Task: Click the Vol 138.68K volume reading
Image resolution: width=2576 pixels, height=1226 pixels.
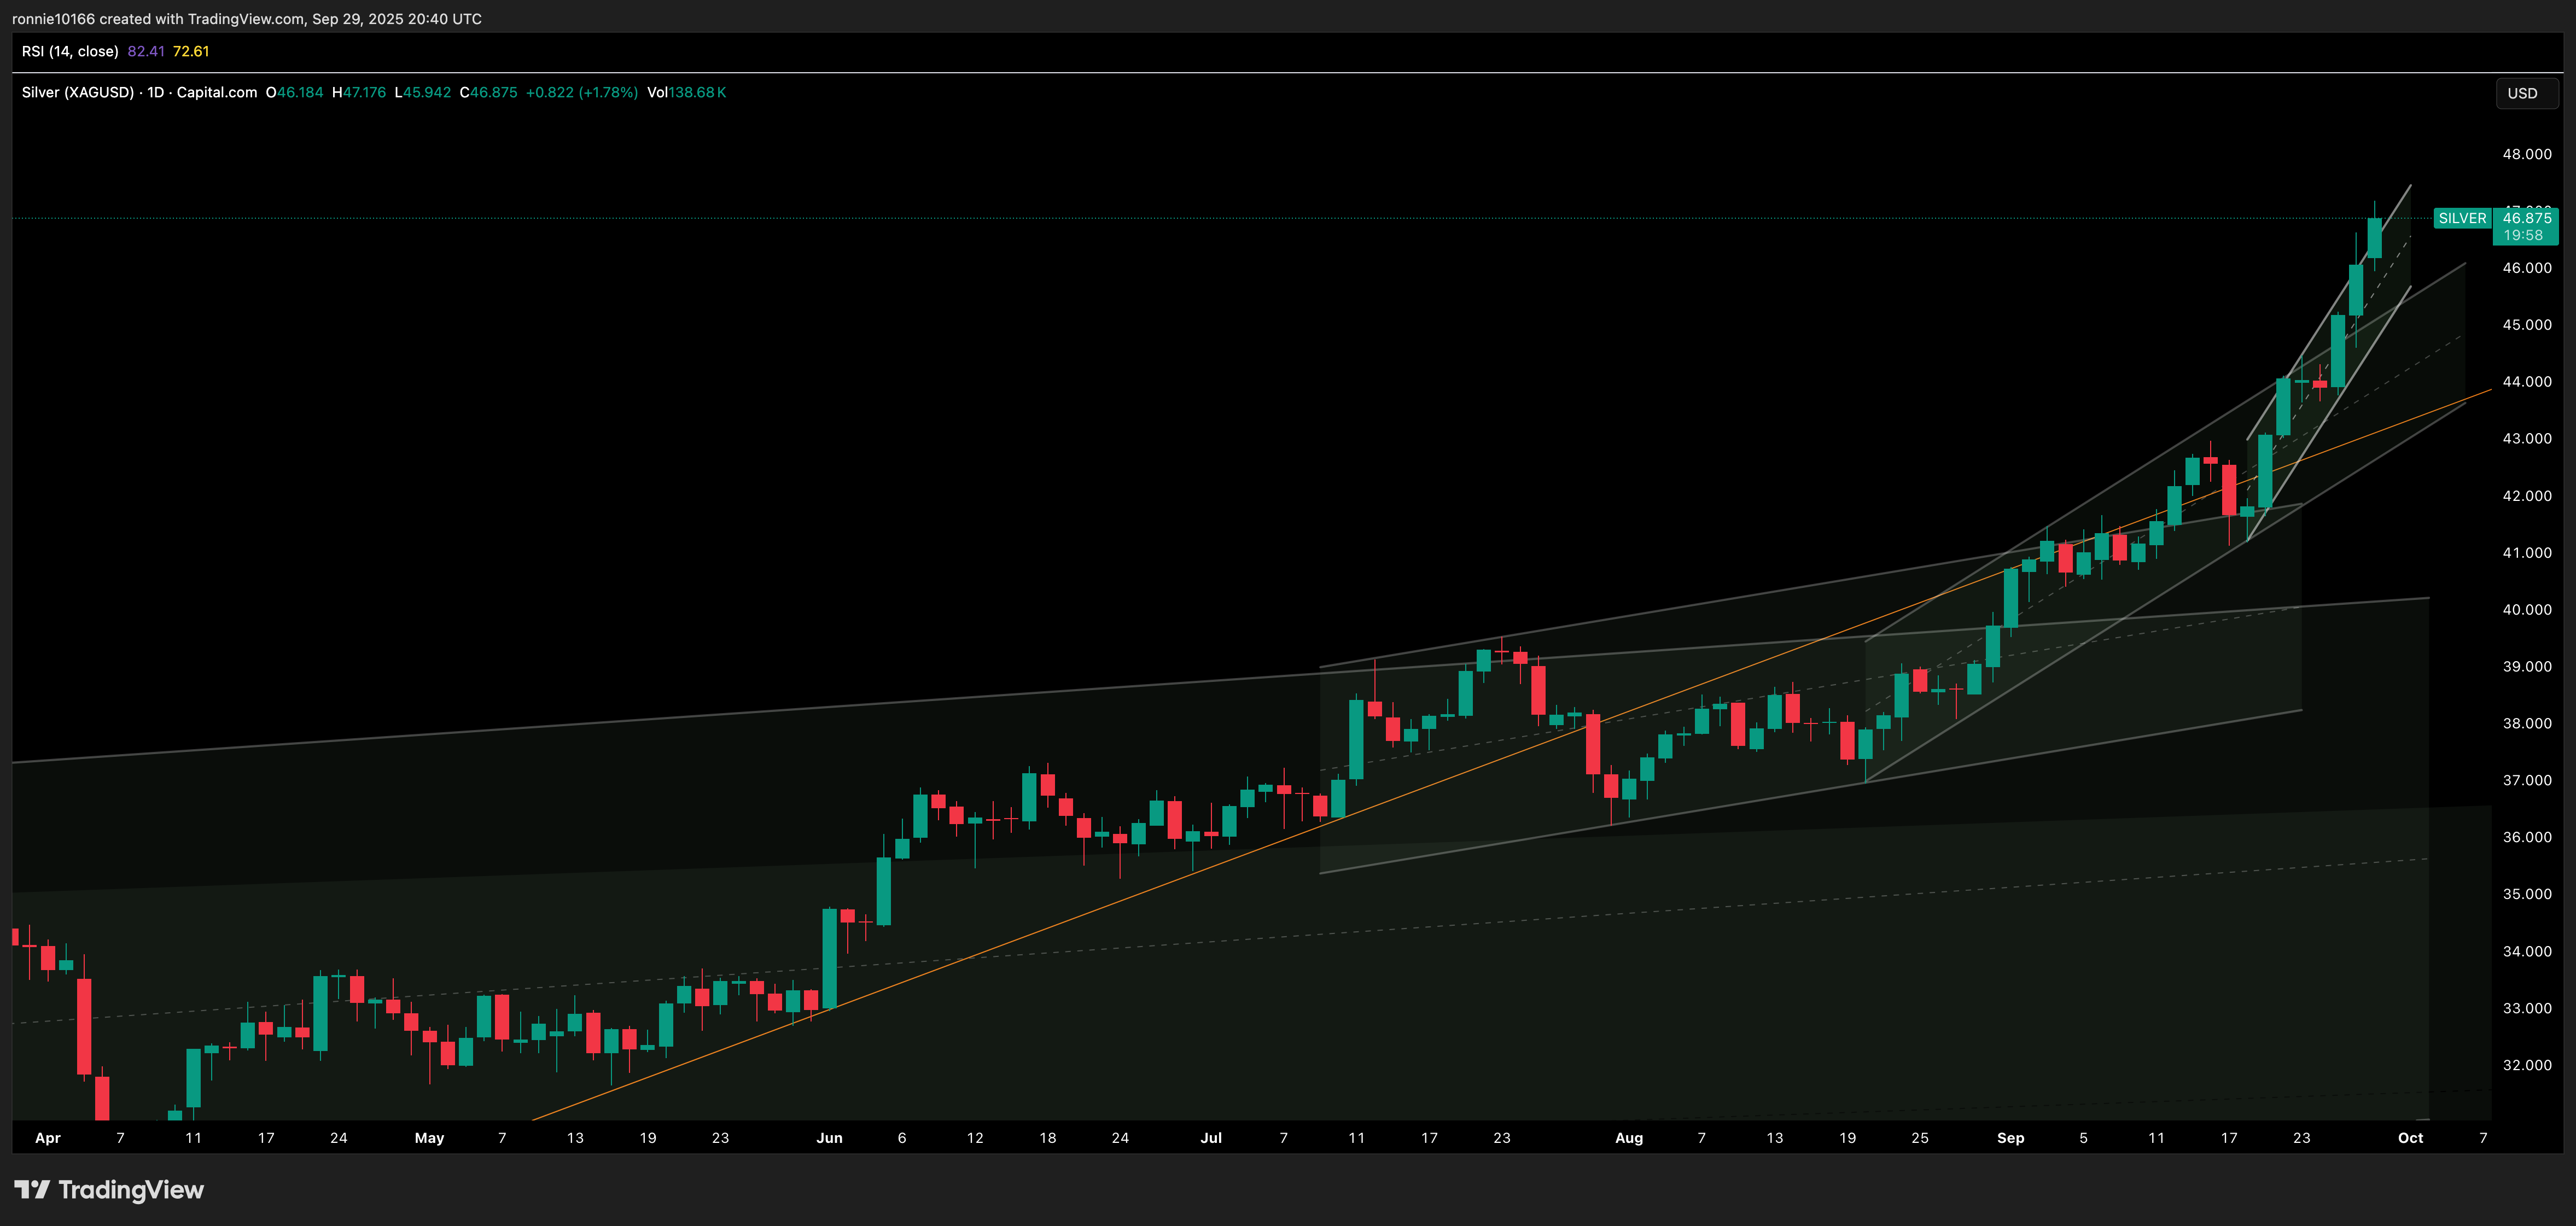Action: coord(686,92)
